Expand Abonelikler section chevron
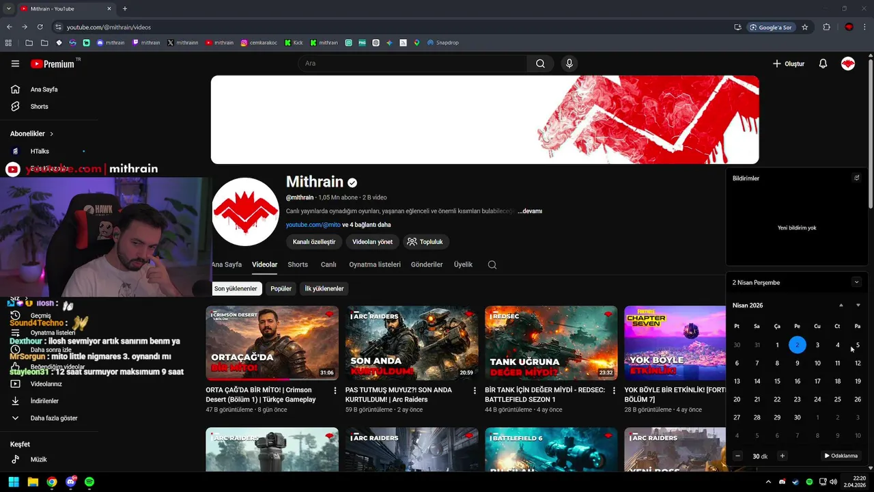 [x=51, y=134]
